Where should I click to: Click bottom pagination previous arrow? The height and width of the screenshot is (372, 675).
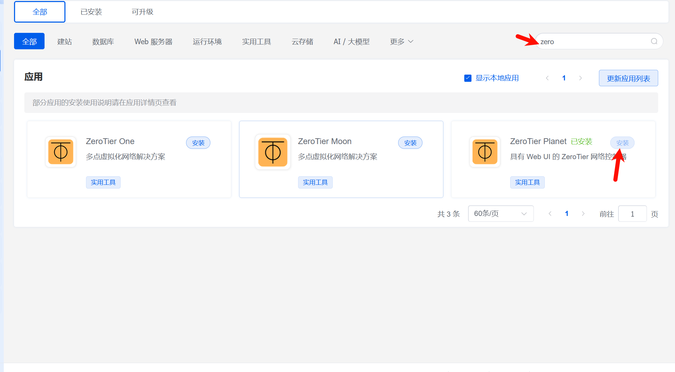550,214
